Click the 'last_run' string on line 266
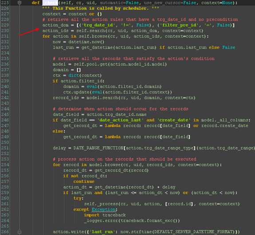Image resolution: width=255 pixels, height=235 pixels. [x=102, y=232]
